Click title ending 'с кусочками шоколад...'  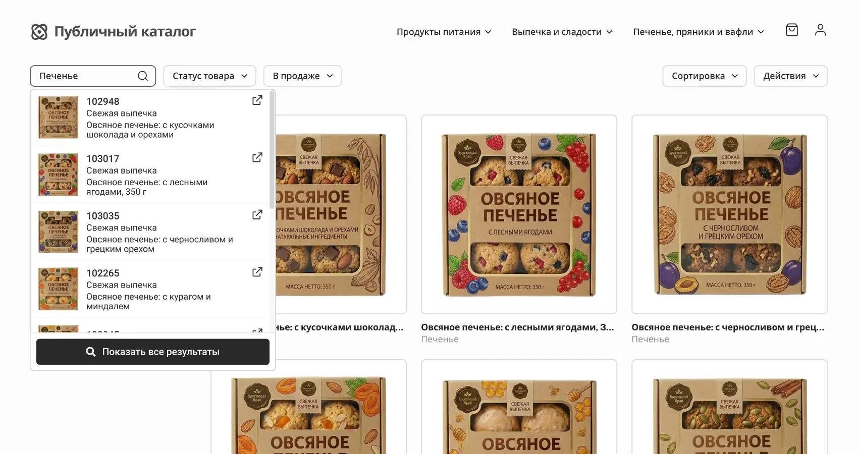pyautogui.click(x=340, y=327)
